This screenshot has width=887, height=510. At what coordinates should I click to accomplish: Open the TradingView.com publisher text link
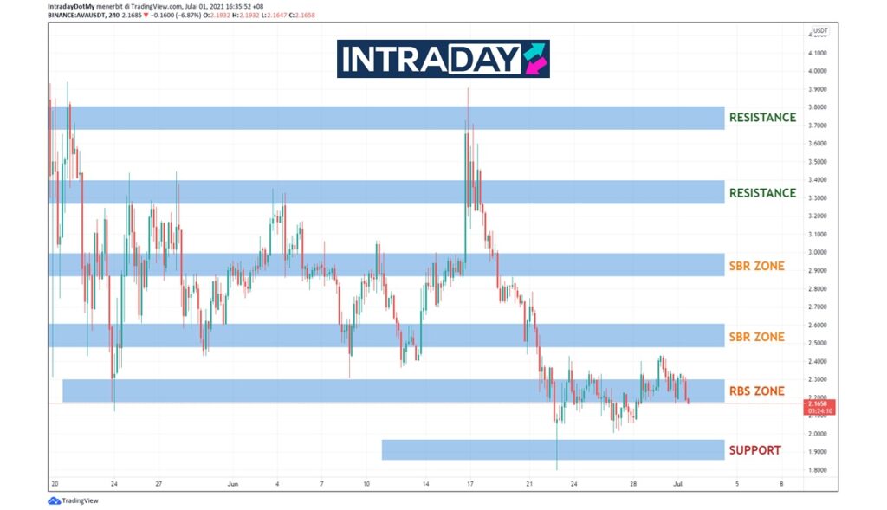point(148,7)
